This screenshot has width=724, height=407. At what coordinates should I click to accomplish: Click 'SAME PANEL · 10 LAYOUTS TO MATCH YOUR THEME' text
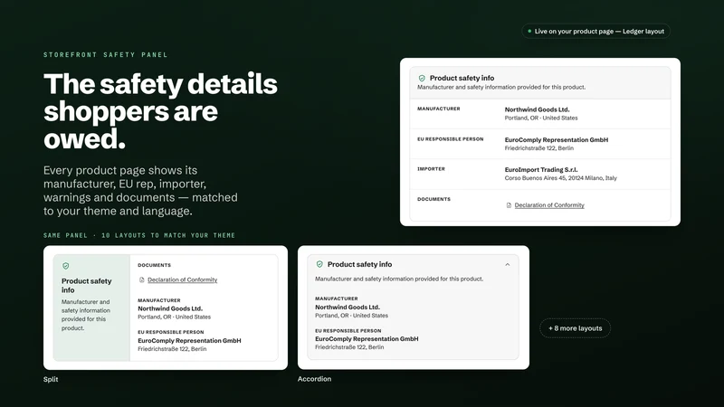coord(139,235)
